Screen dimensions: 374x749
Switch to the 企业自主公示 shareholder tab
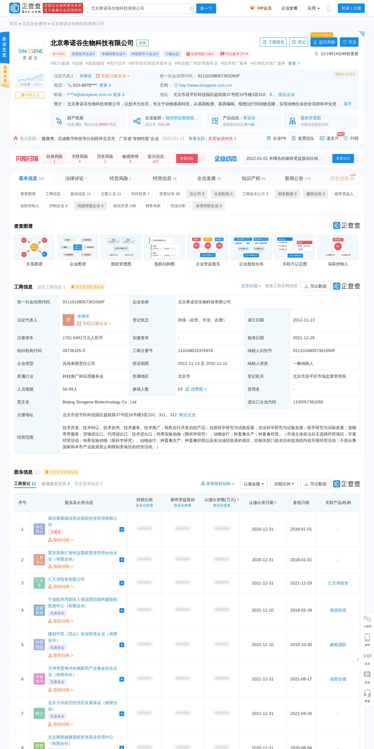coord(56,484)
